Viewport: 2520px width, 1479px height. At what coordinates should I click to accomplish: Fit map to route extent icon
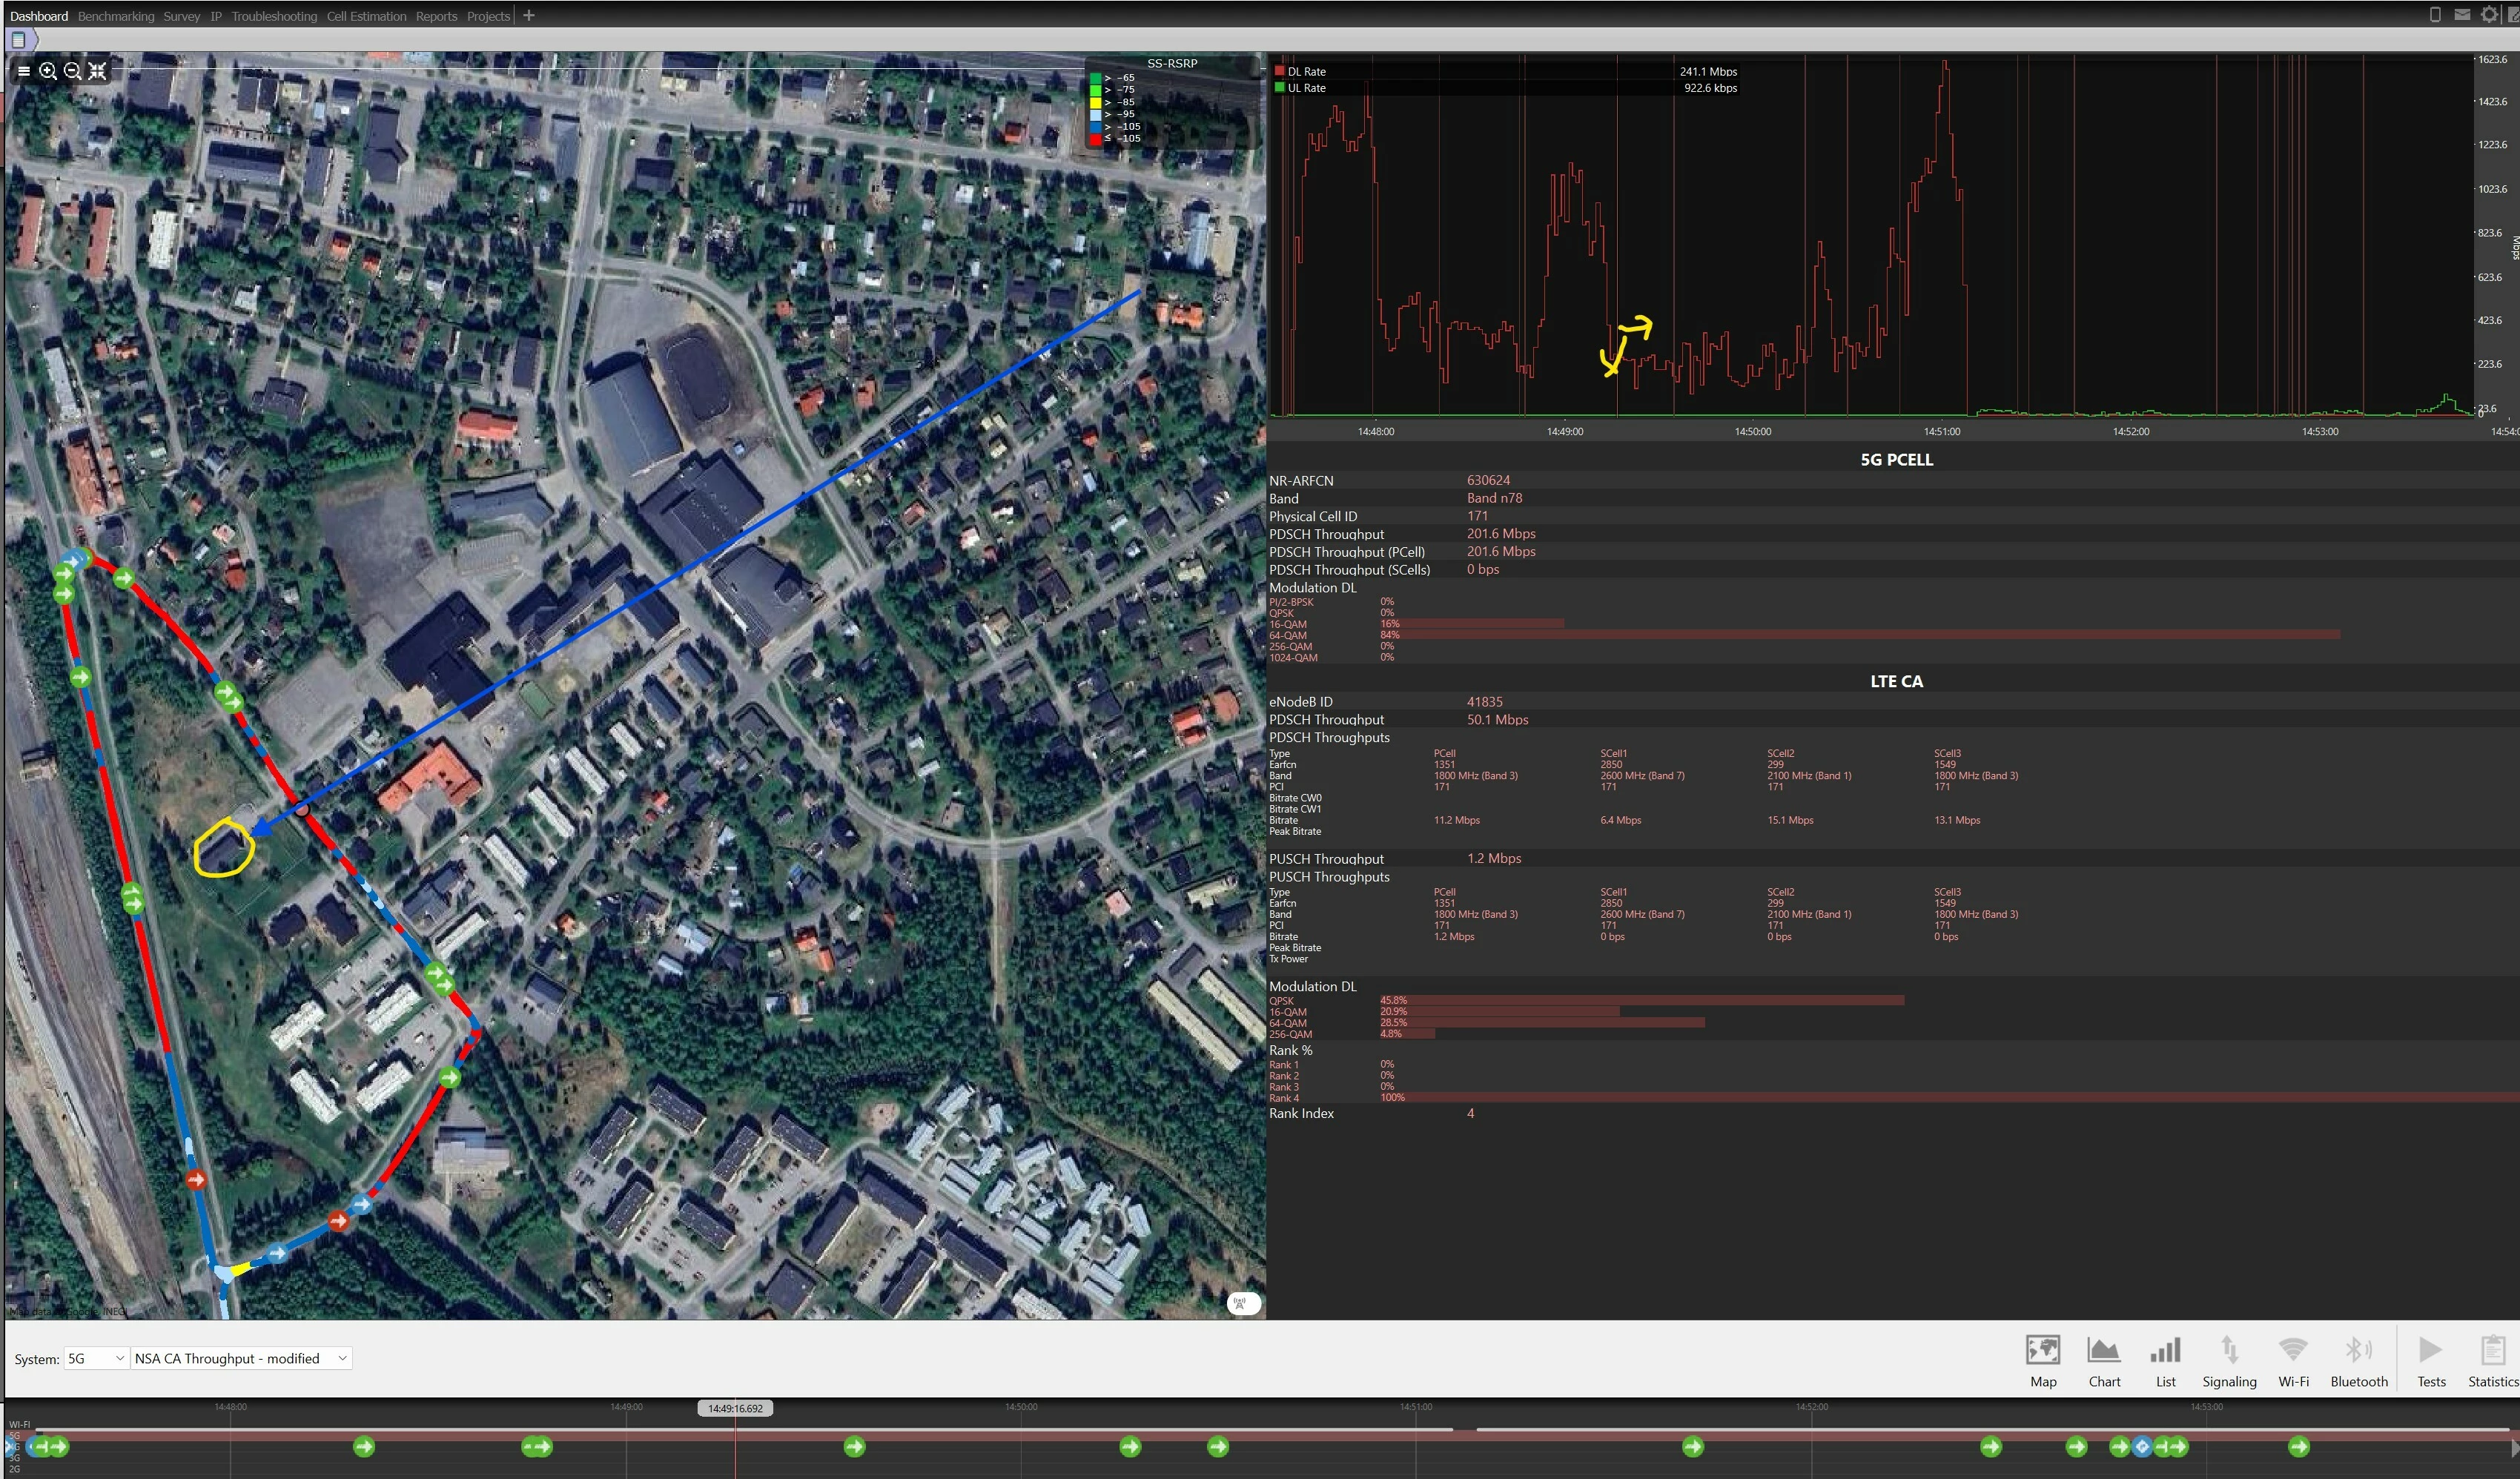click(x=97, y=71)
